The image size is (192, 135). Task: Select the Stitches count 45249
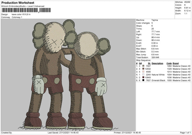click(187, 2)
